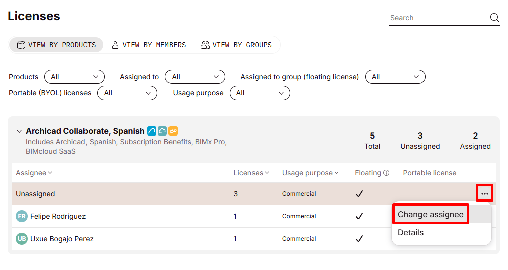Image resolution: width=508 pixels, height=270 pixels.
Task: Click into the Search field
Action: tap(438, 18)
